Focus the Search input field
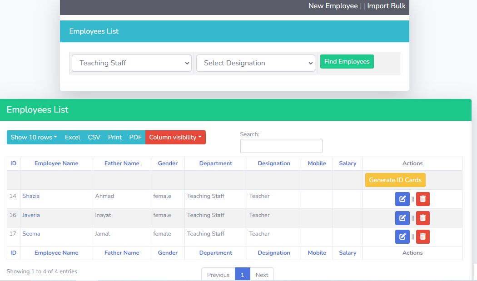This screenshot has height=281, width=477. (x=281, y=146)
